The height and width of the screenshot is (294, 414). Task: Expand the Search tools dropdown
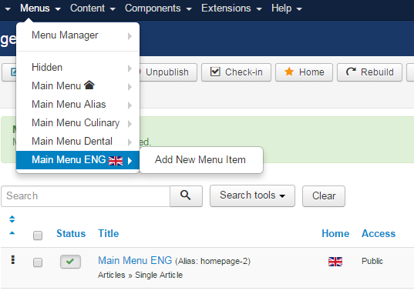pos(252,195)
